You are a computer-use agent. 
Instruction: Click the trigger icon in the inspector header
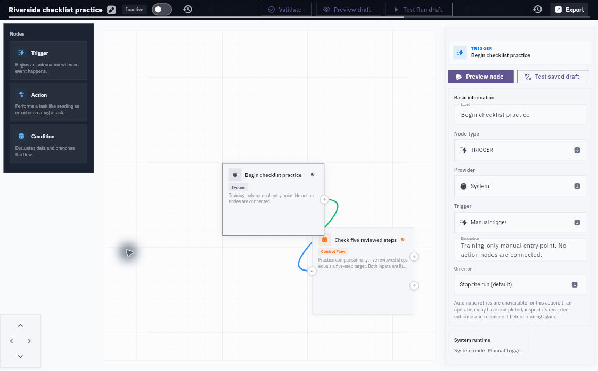pyautogui.click(x=460, y=53)
